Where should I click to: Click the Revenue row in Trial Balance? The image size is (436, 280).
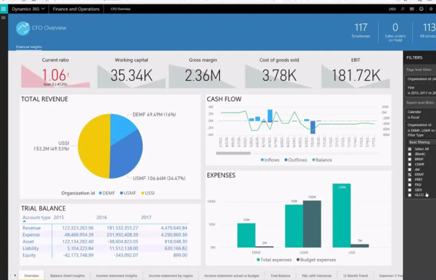tap(105, 228)
